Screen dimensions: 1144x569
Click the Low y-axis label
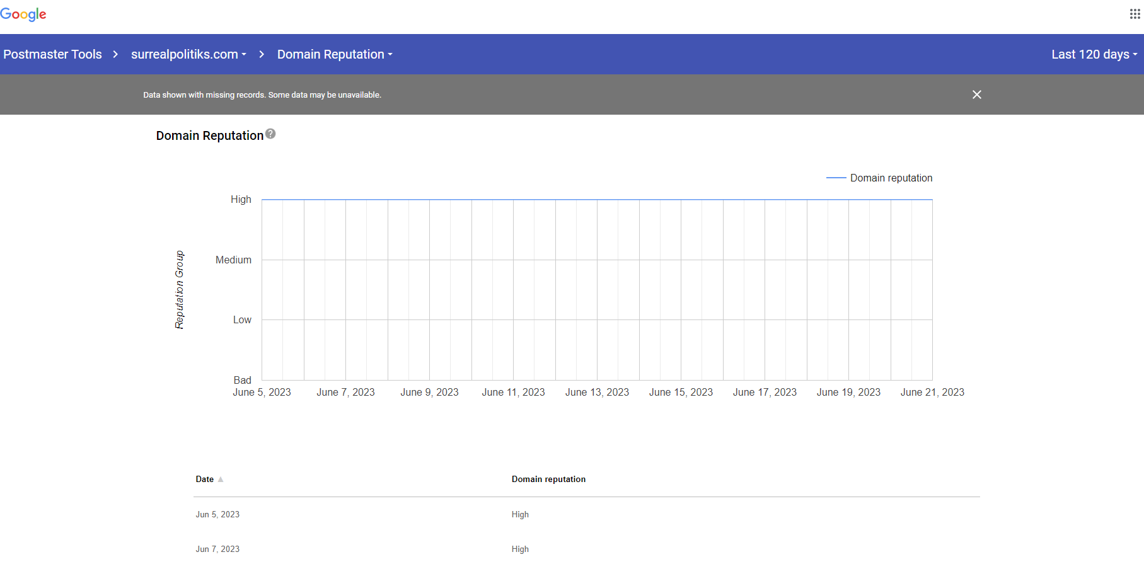[x=242, y=319]
